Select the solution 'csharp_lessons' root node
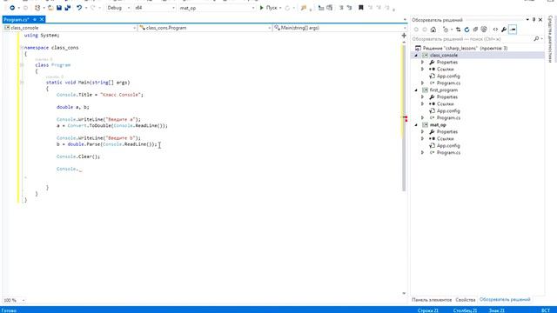This screenshot has width=557, height=313. 465,49
